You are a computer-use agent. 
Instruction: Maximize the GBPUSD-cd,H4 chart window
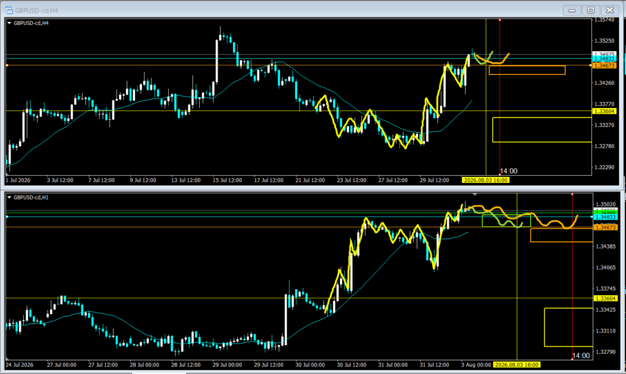[591, 10]
